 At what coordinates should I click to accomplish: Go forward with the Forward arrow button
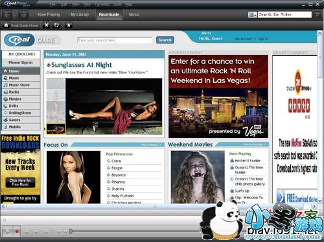pos(23,15)
